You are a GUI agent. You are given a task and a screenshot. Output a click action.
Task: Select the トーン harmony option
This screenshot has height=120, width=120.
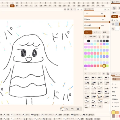[x=114, y=84]
